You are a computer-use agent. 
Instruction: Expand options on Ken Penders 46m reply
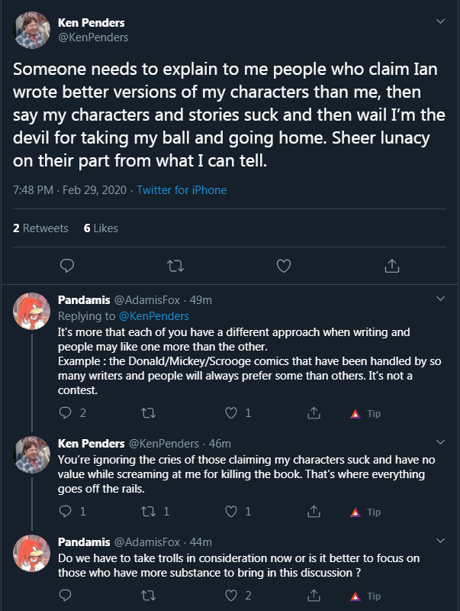coord(440,442)
